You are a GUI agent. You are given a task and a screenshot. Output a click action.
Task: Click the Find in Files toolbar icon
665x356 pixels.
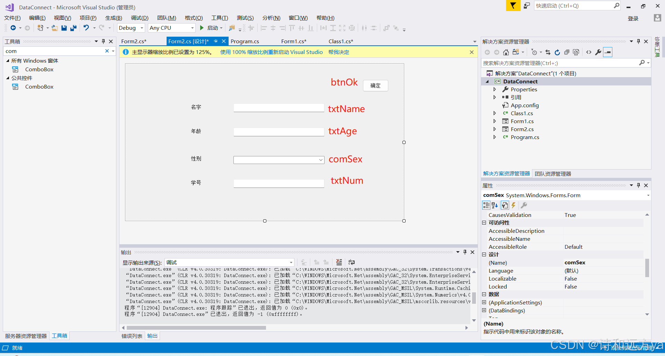[x=232, y=28]
